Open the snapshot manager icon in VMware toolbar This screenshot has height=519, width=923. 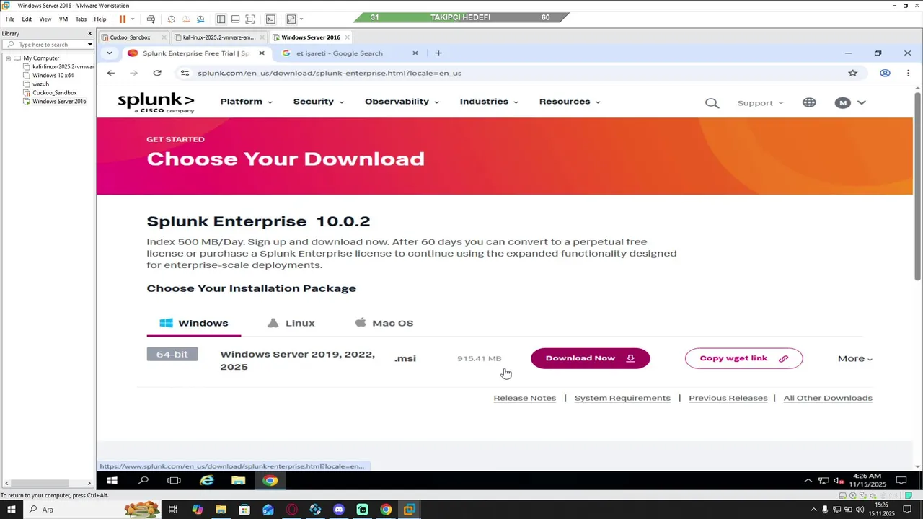200,19
